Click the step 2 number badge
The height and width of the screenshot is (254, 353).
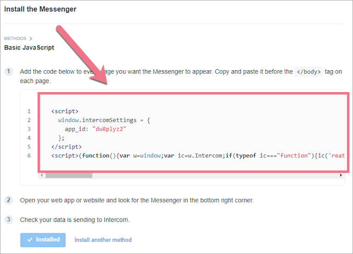click(9, 200)
